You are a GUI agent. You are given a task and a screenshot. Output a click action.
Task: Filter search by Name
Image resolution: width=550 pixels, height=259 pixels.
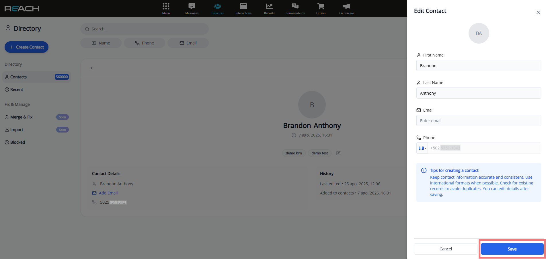(x=101, y=43)
